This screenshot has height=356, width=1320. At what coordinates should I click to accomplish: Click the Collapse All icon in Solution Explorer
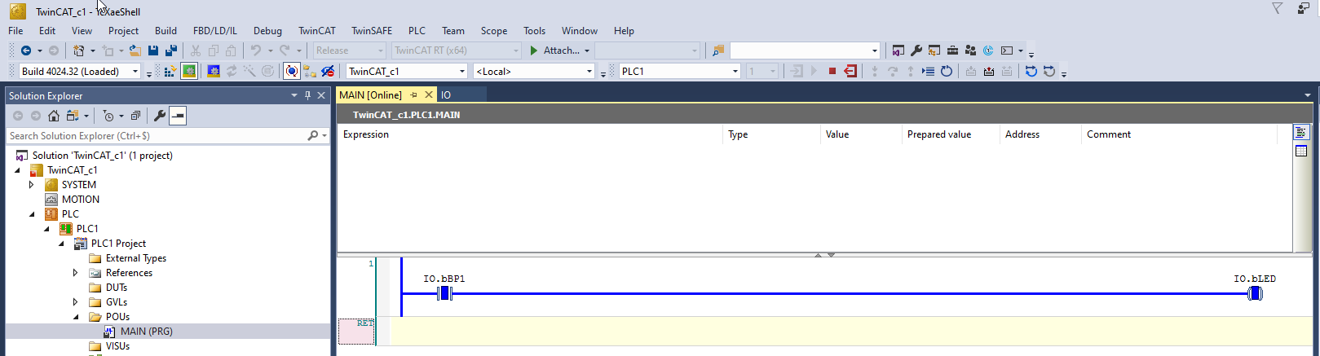[x=135, y=116]
